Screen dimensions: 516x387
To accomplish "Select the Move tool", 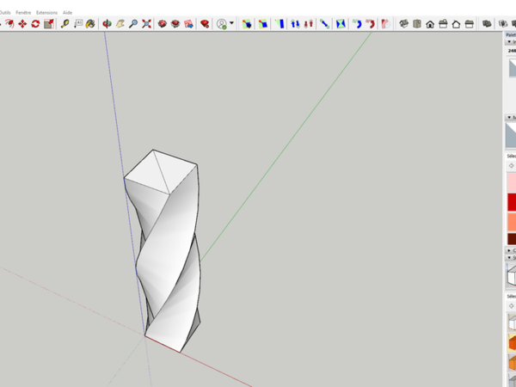I will (22, 24).
